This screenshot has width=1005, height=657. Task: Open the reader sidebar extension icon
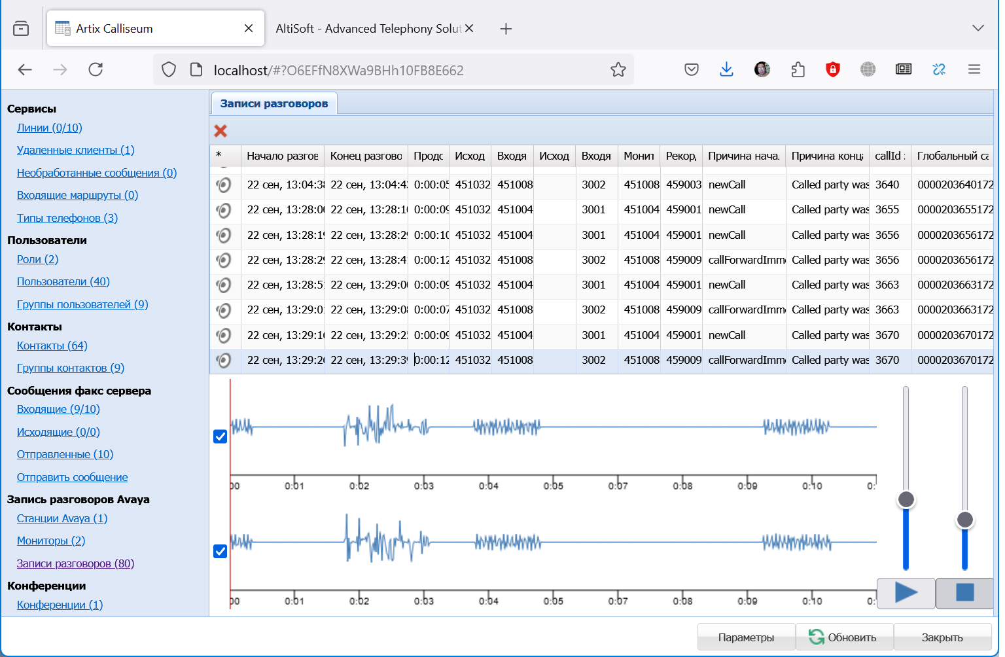pyautogui.click(x=904, y=69)
